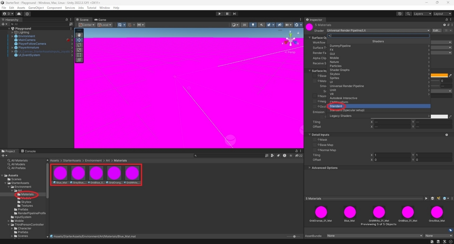Toggle scene lighting bulb icon
This screenshot has width=454, height=244.
pyautogui.click(x=253, y=25)
